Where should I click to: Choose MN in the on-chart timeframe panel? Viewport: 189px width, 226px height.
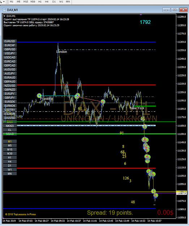(10, 174)
